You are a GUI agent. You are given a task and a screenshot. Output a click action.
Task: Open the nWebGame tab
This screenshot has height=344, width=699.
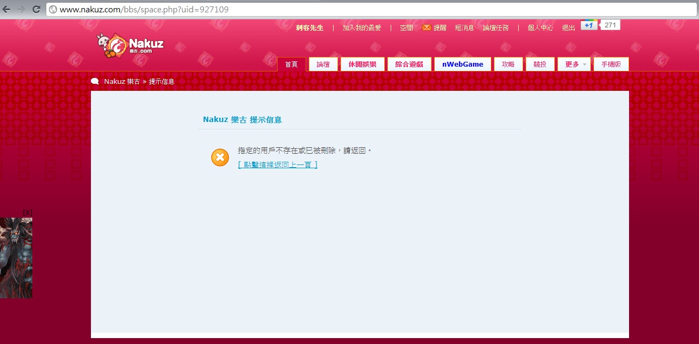tap(463, 64)
